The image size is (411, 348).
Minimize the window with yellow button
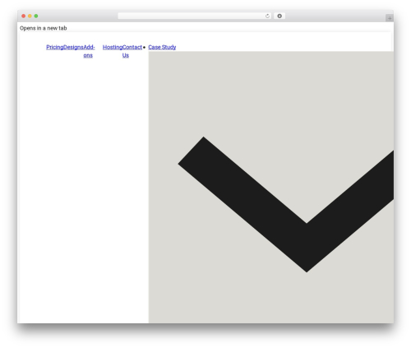point(30,16)
